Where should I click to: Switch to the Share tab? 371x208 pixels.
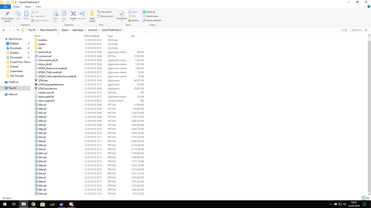point(27,7)
